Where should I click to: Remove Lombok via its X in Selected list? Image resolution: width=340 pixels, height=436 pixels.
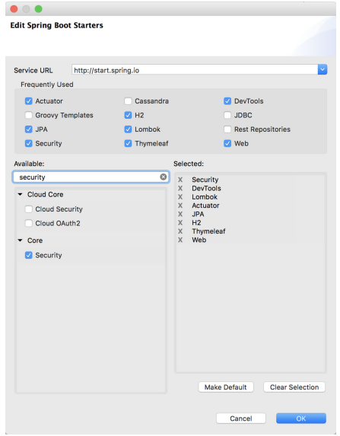[x=180, y=197]
